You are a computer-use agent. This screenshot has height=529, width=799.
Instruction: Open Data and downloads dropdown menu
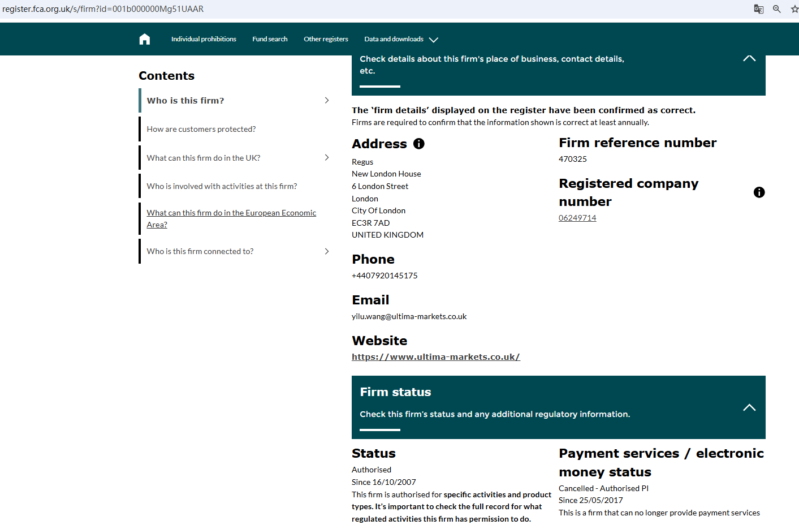pyautogui.click(x=401, y=39)
